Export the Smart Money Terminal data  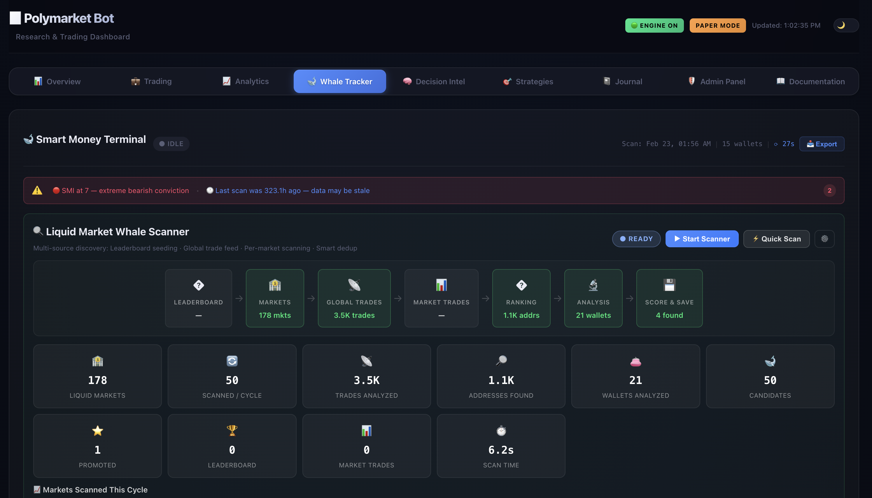click(x=821, y=144)
